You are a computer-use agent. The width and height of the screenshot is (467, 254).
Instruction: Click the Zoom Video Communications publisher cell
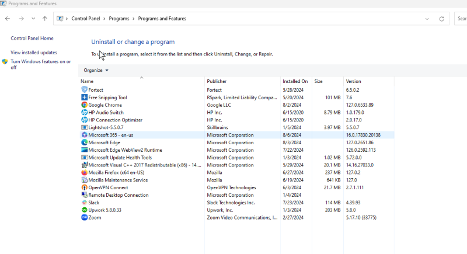point(242,217)
